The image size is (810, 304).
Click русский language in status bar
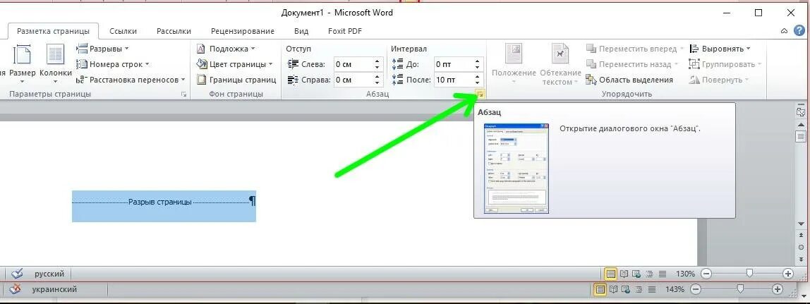(49, 274)
